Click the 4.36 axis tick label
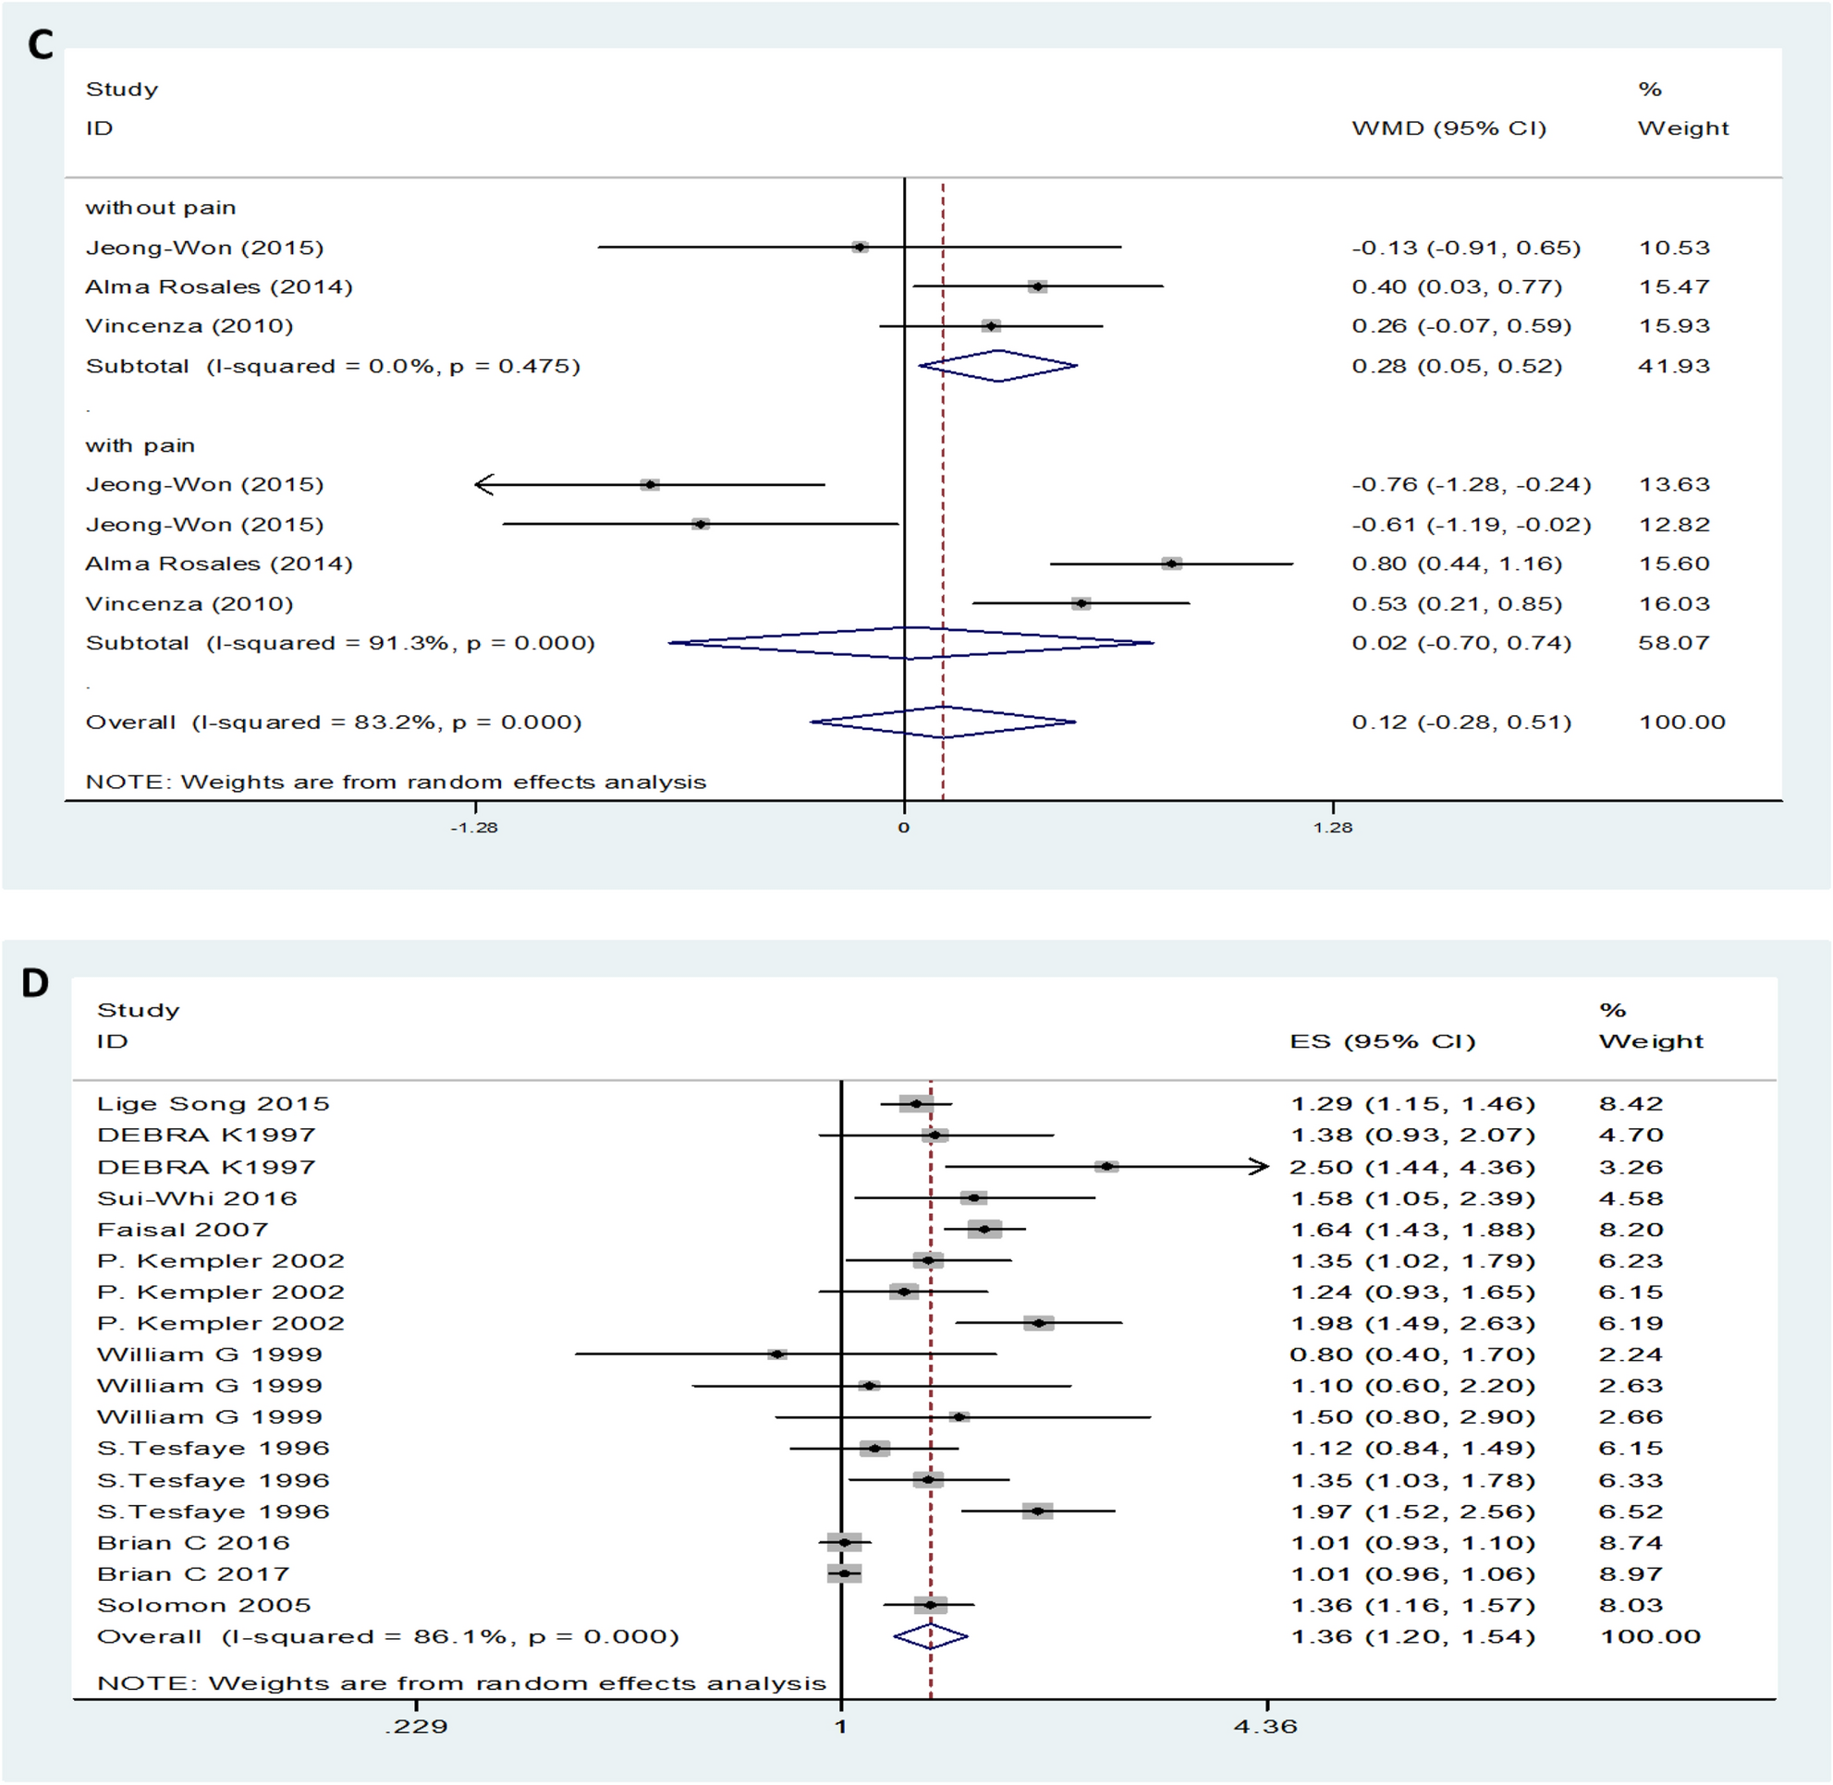 click(1265, 1726)
